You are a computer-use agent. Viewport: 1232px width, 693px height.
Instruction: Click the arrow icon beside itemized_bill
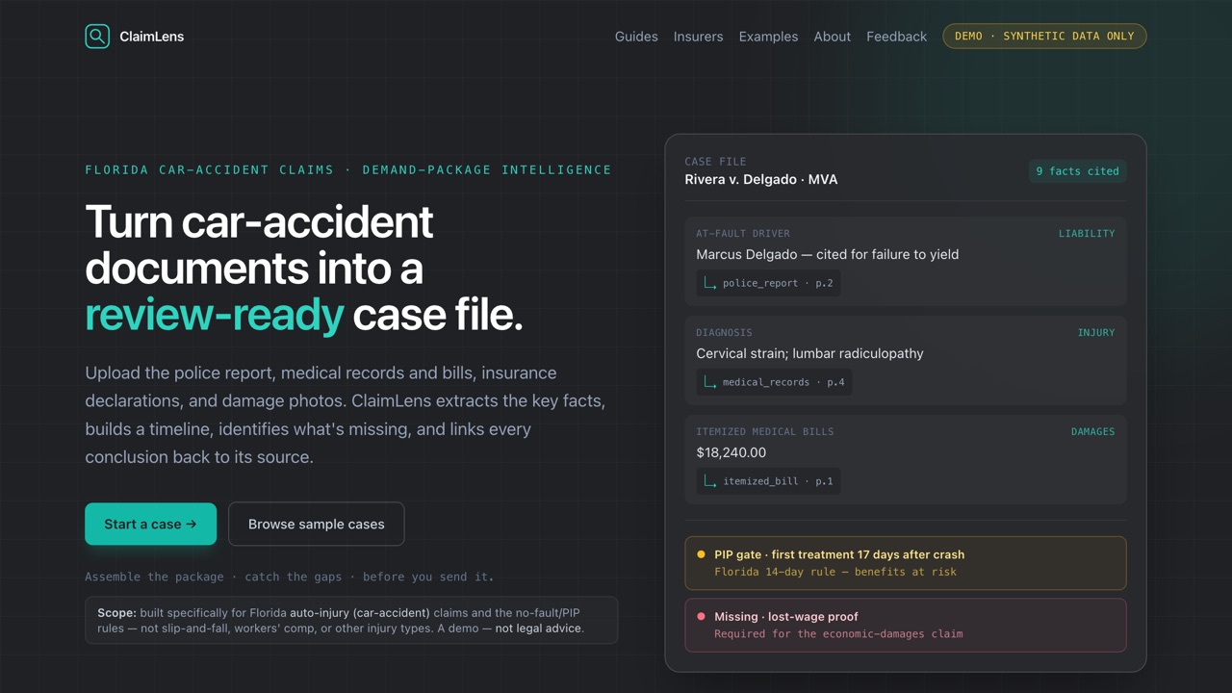click(710, 481)
